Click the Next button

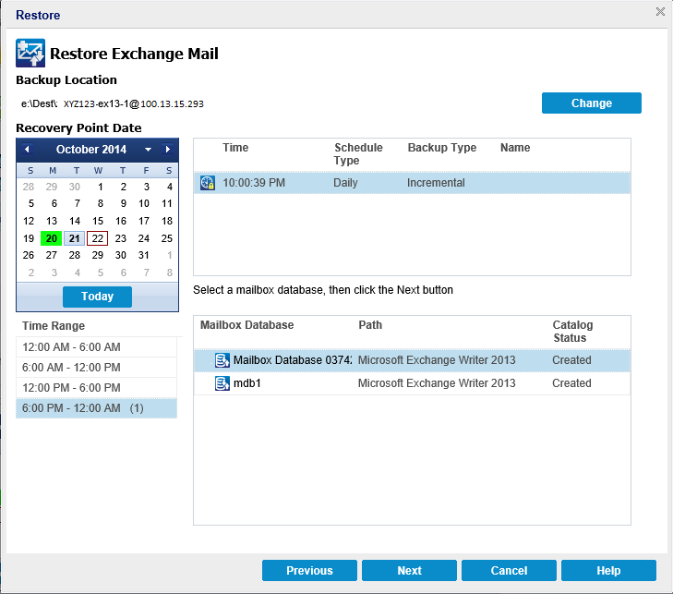pyautogui.click(x=409, y=571)
